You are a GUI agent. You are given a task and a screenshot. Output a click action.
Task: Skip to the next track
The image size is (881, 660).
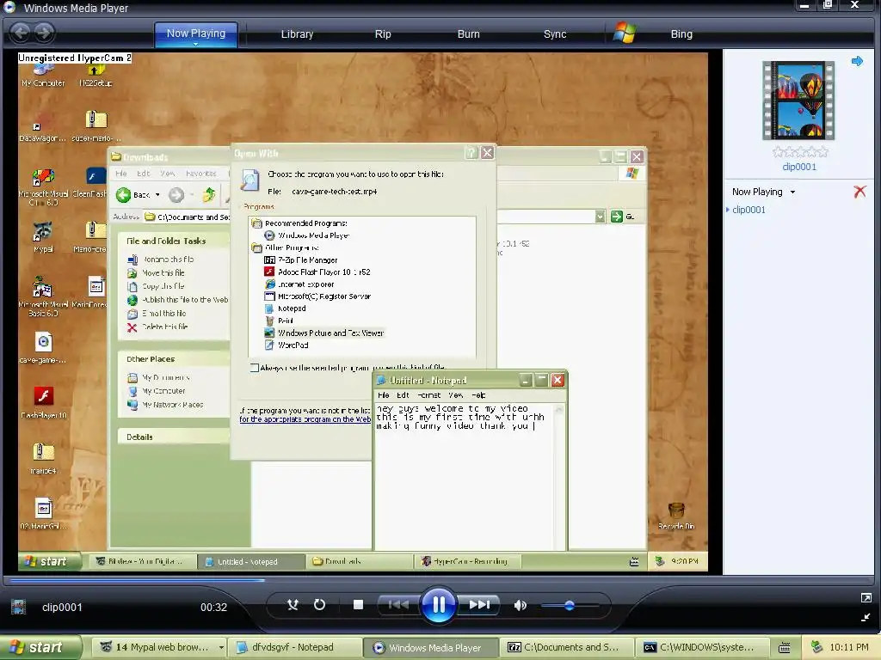tap(478, 604)
